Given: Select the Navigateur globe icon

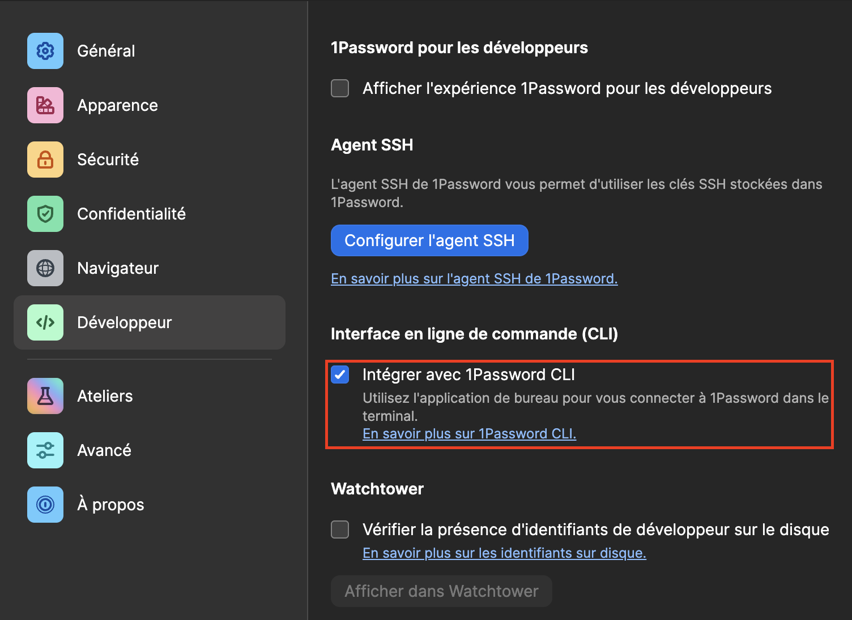Looking at the screenshot, I should pos(45,268).
